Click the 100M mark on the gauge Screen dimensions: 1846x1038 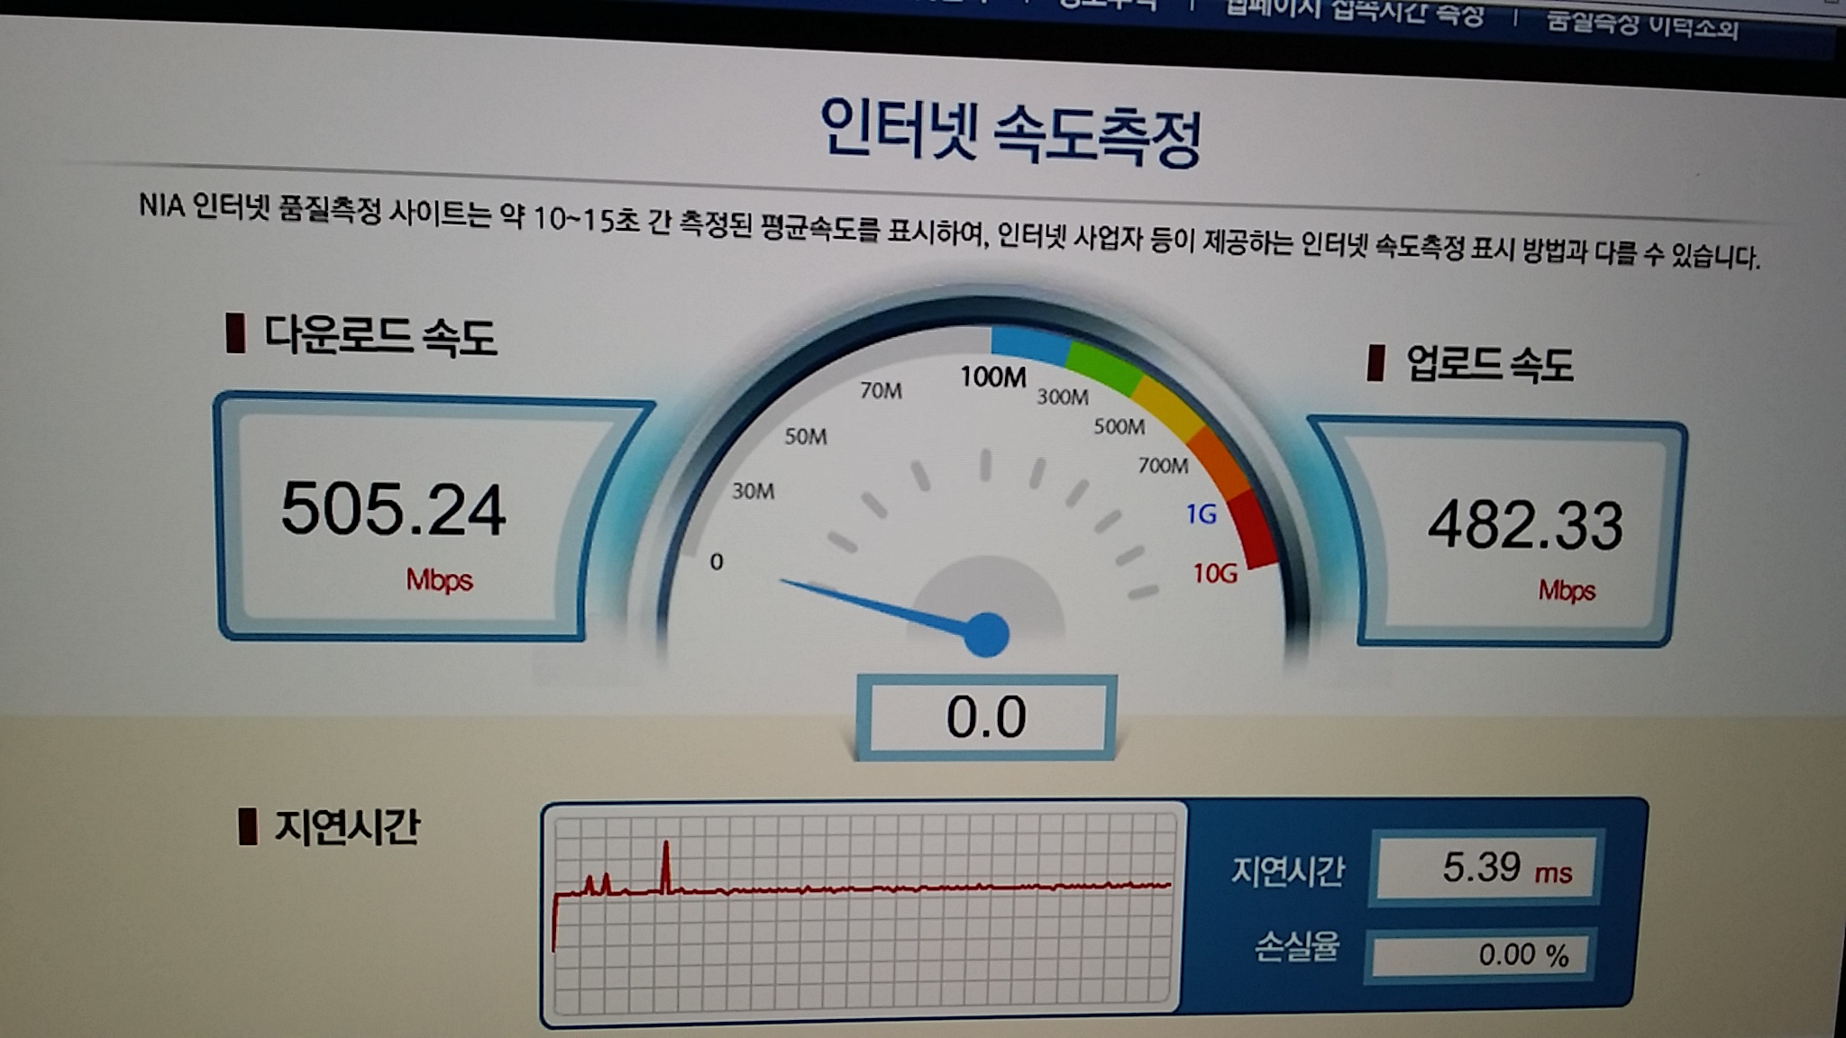pos(992,377)
